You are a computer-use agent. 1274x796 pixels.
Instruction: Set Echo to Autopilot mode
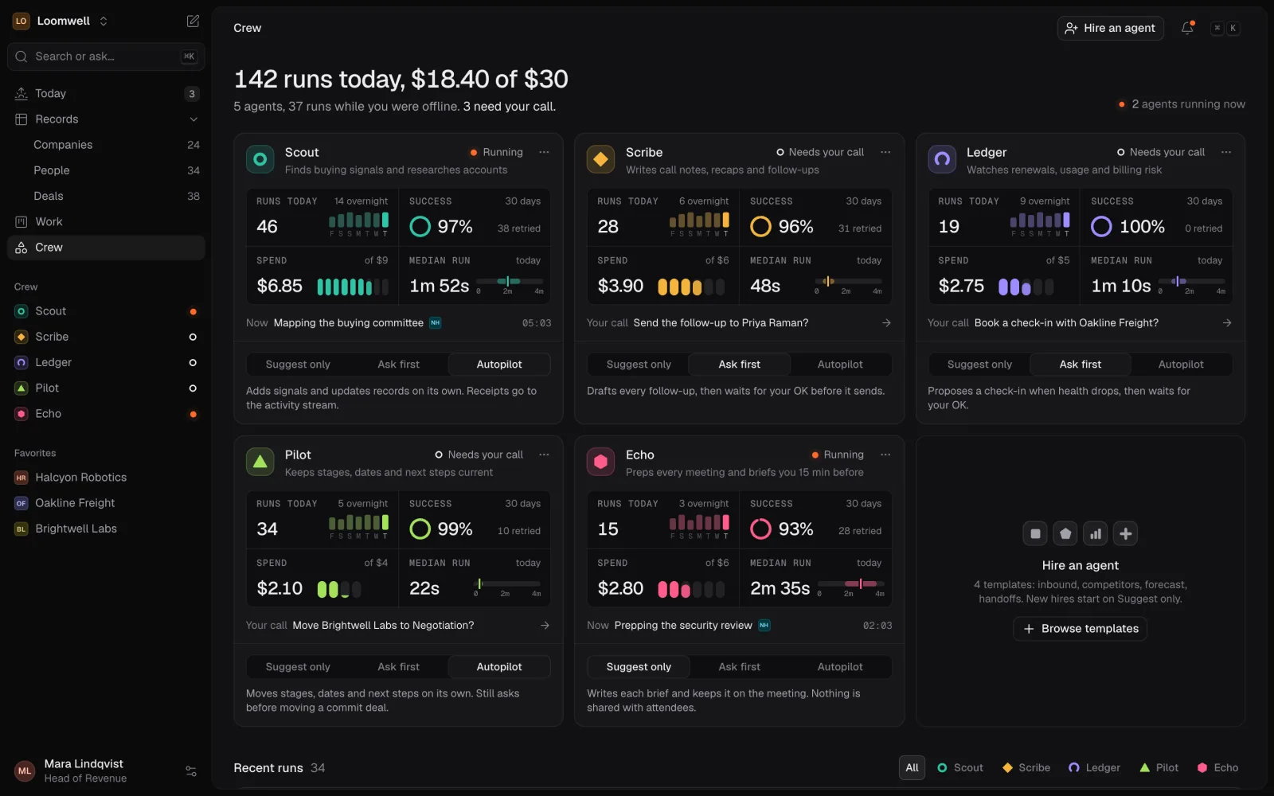840,666
